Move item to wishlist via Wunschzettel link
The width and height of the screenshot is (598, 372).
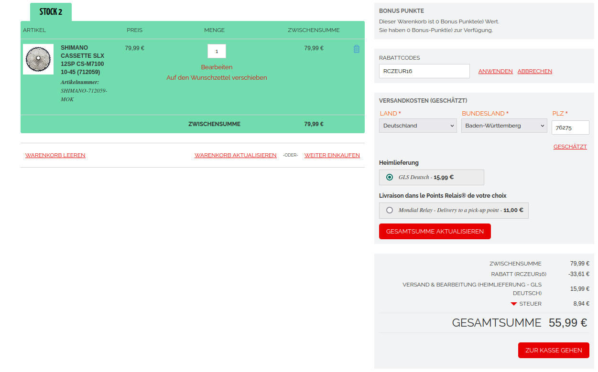click(x=217, y=77)
